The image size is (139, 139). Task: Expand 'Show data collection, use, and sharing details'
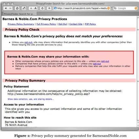31,99
